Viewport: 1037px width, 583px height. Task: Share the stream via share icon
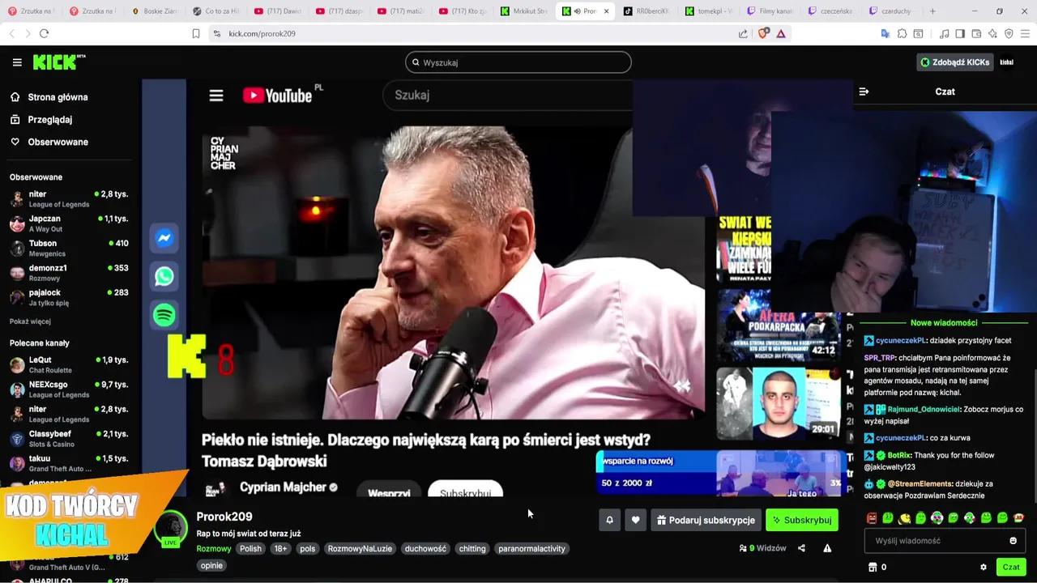[x=801, y=548]
